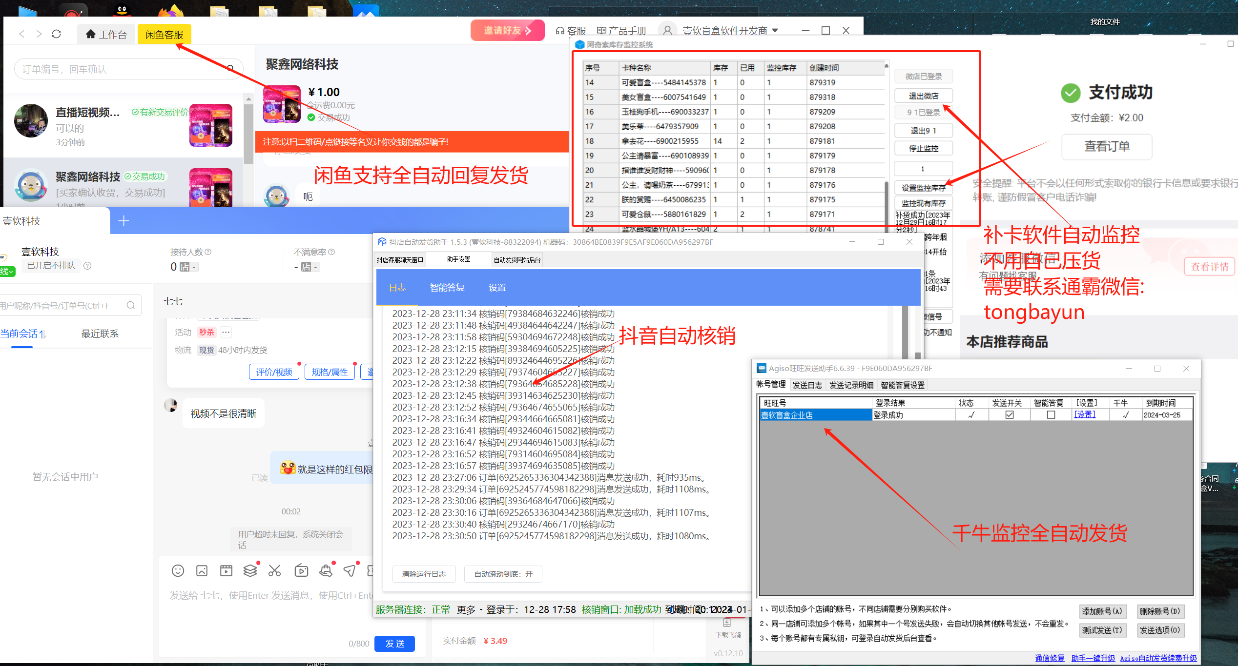Screen dimensions: 1238x666
Task: Click the refresh icon in the workbench toolbar
Action: coord(56,34)
